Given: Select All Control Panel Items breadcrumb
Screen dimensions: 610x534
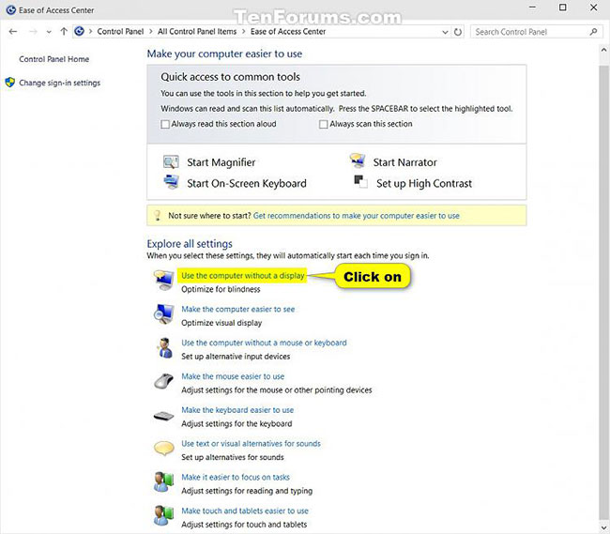Looking at the screenshot, I should coord(197,32).
